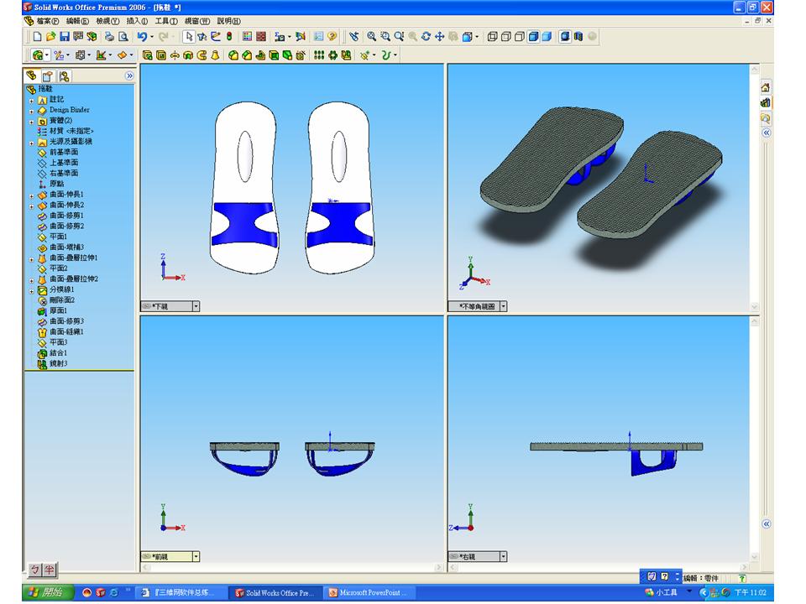Click the Mirror feature icon
806x604 pixels.
pyautogui.click(x=347, y=55)
